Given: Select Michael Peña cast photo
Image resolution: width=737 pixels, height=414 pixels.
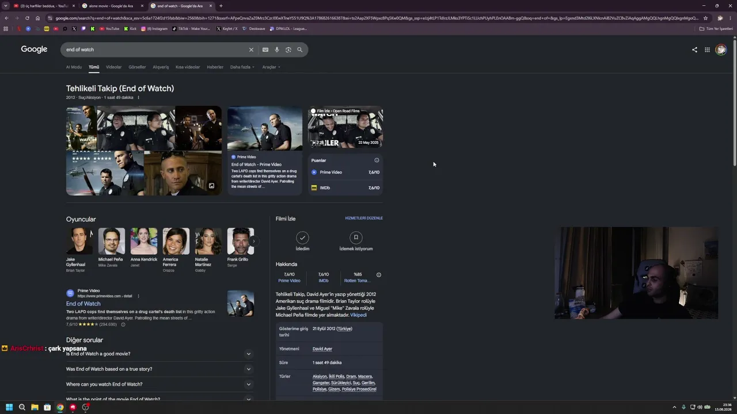Looking at the screenshot, I should (111, 241).
